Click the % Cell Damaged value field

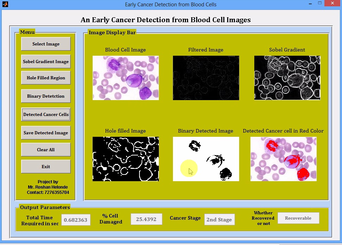(146, 219)
